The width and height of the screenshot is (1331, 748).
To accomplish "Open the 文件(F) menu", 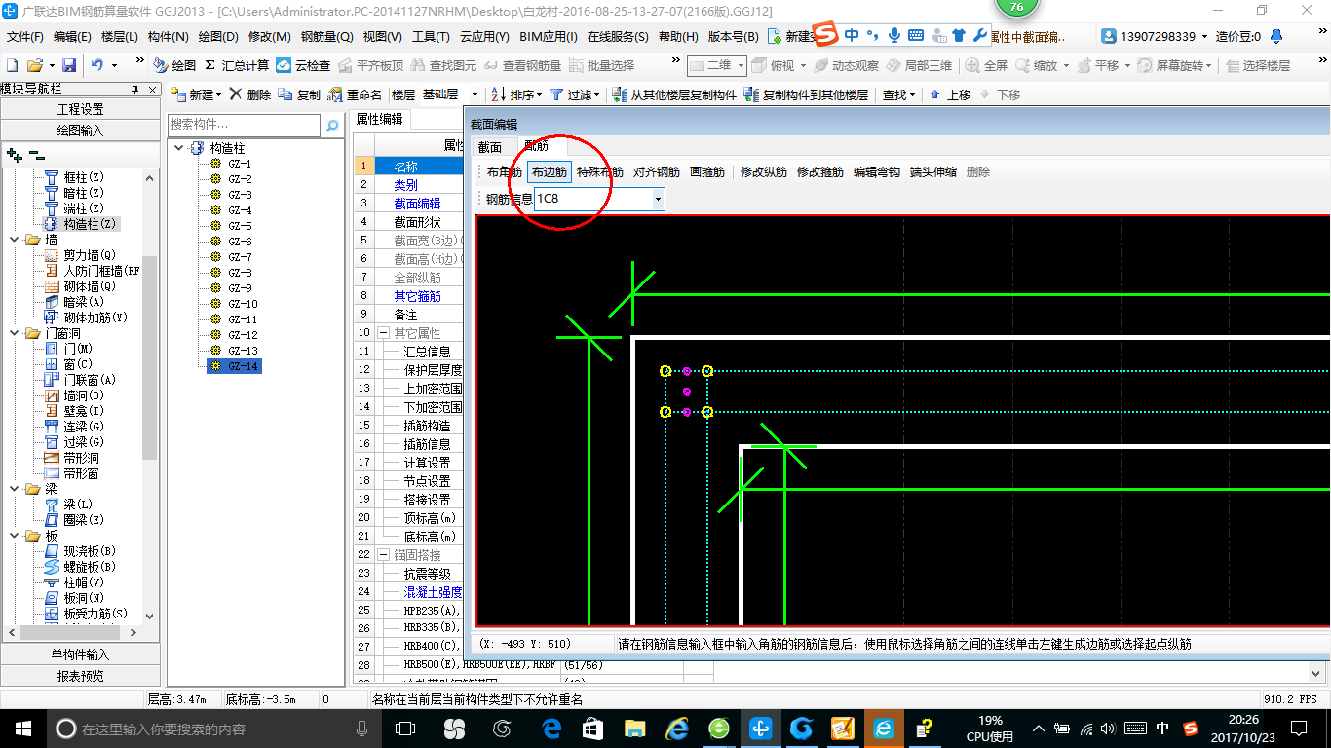I will (25, 37).
